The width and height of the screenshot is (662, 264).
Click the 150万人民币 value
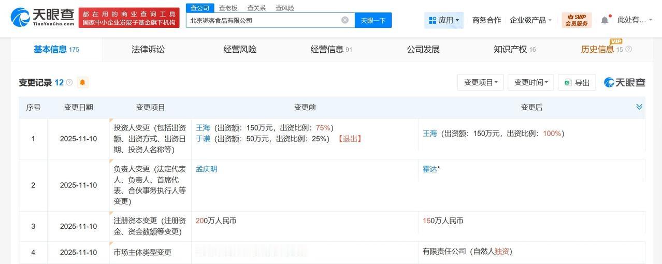(443, 221)
